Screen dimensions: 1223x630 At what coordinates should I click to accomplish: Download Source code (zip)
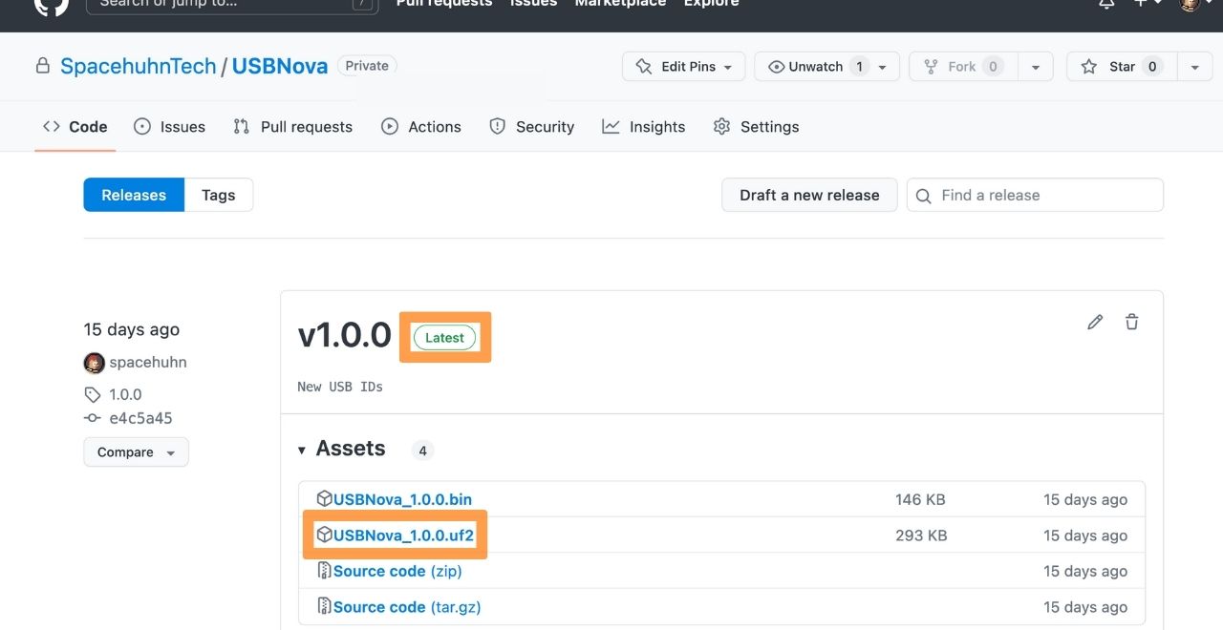click(397, 571)
